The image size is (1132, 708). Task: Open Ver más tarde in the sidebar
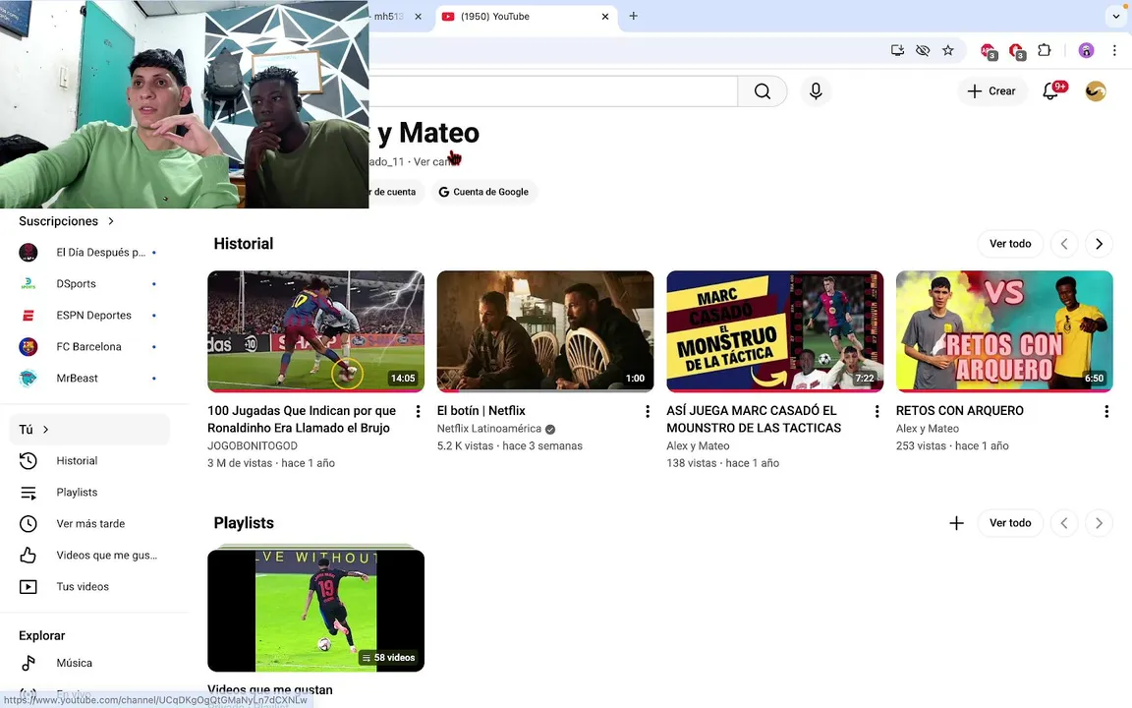[x=89, y=524]
